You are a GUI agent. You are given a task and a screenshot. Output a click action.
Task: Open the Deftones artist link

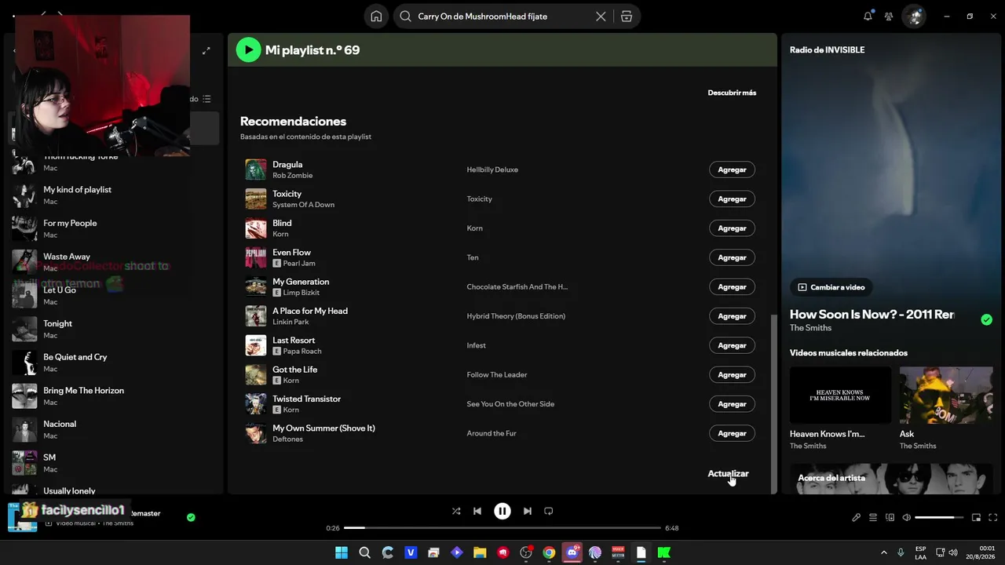tap(287, 439)
